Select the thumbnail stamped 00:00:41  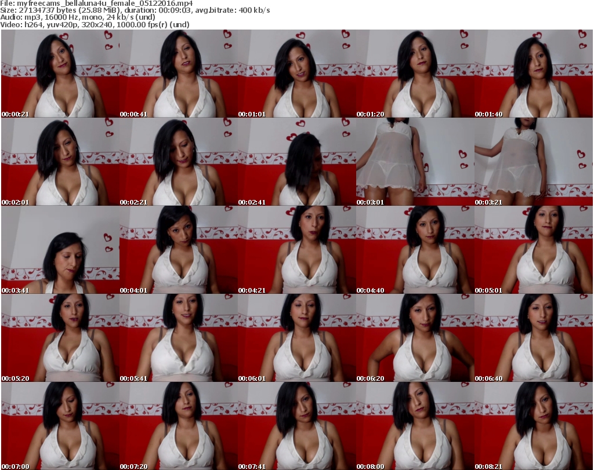[179, 74]
